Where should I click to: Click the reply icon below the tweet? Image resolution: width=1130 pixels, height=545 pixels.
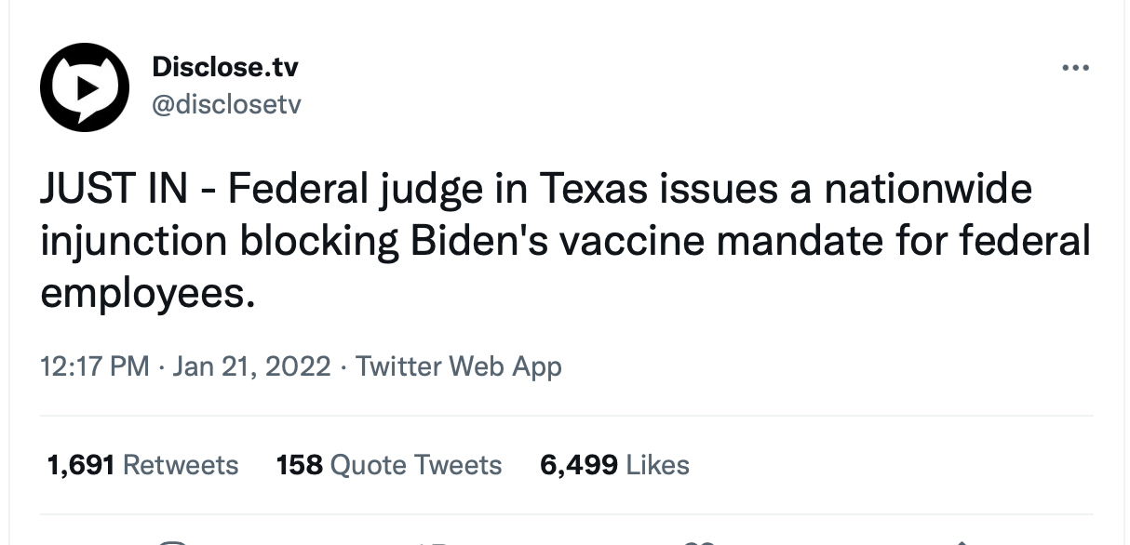point(173,541)
